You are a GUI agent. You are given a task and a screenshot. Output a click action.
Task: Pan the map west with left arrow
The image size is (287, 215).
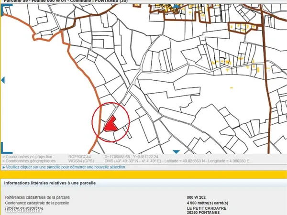[3, 80]
